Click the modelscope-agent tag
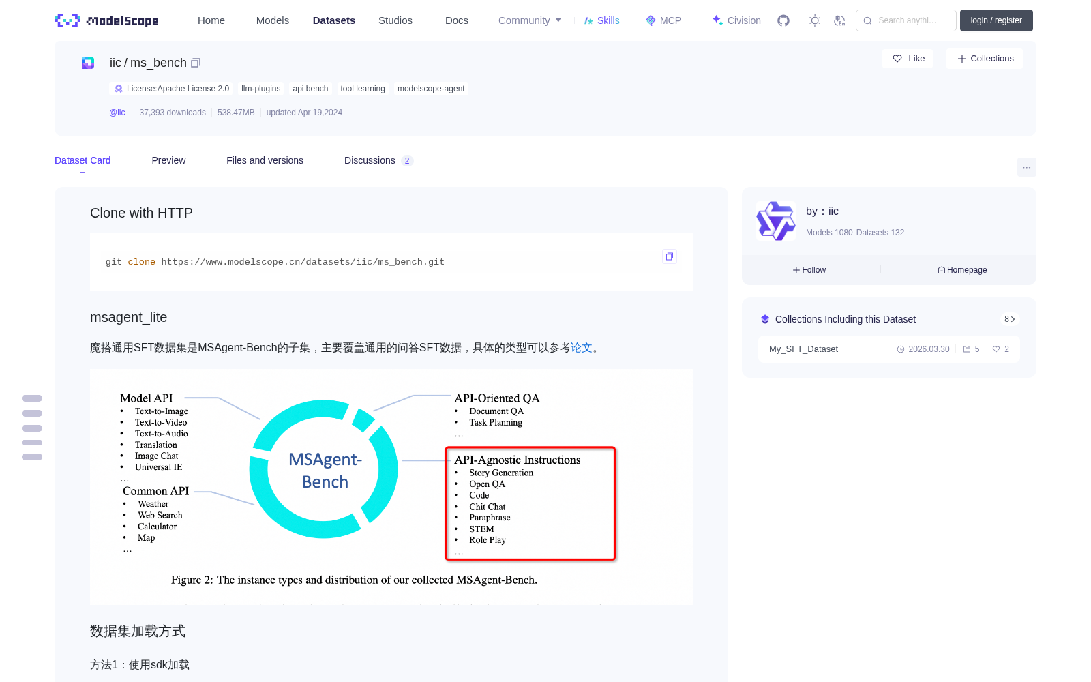 pos(431,89)
